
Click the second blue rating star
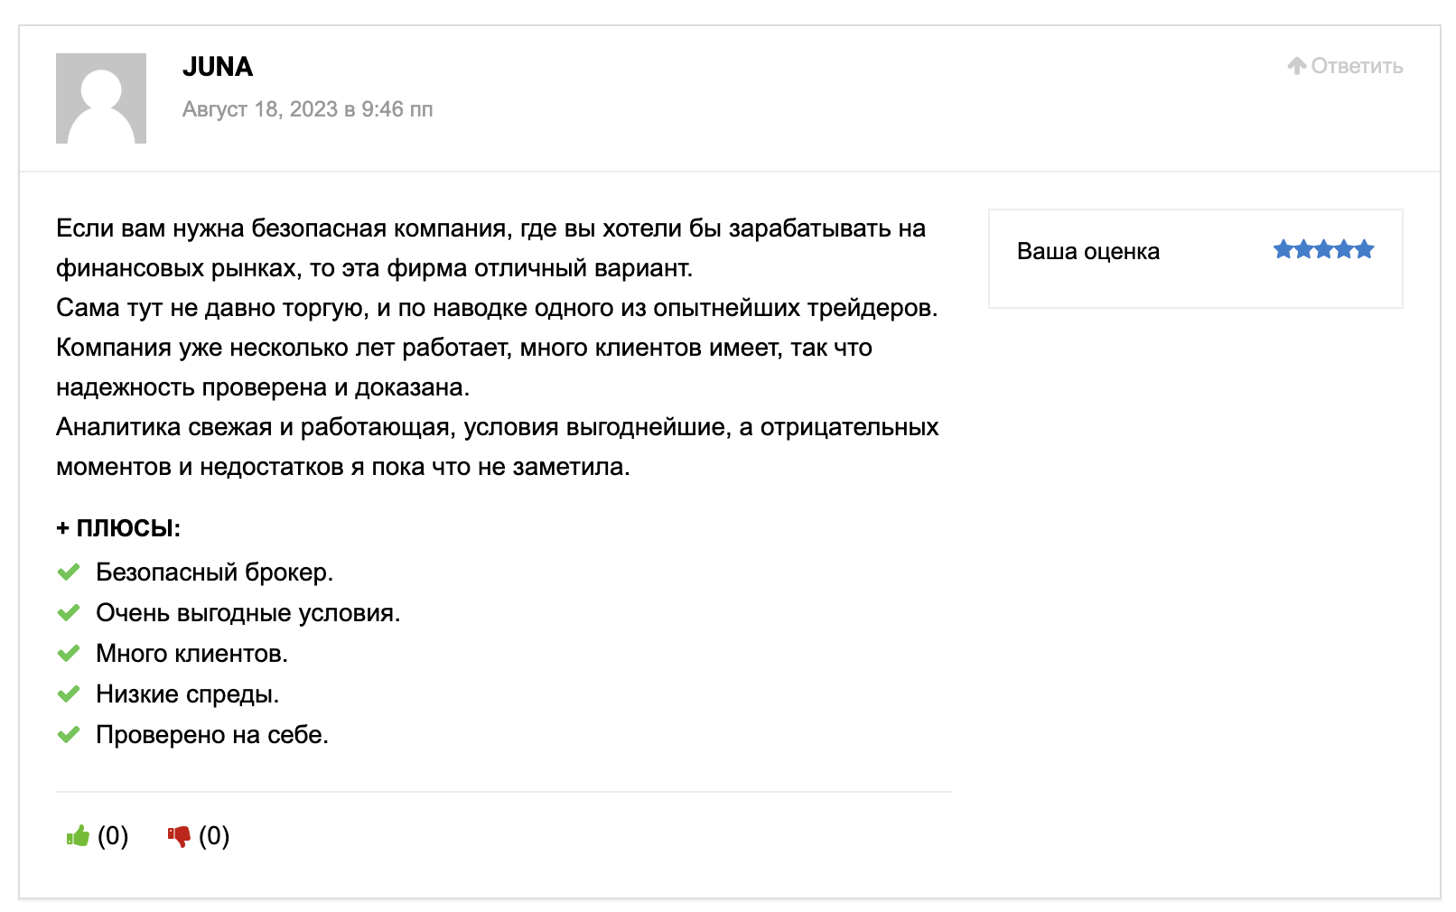[1303, 249]
